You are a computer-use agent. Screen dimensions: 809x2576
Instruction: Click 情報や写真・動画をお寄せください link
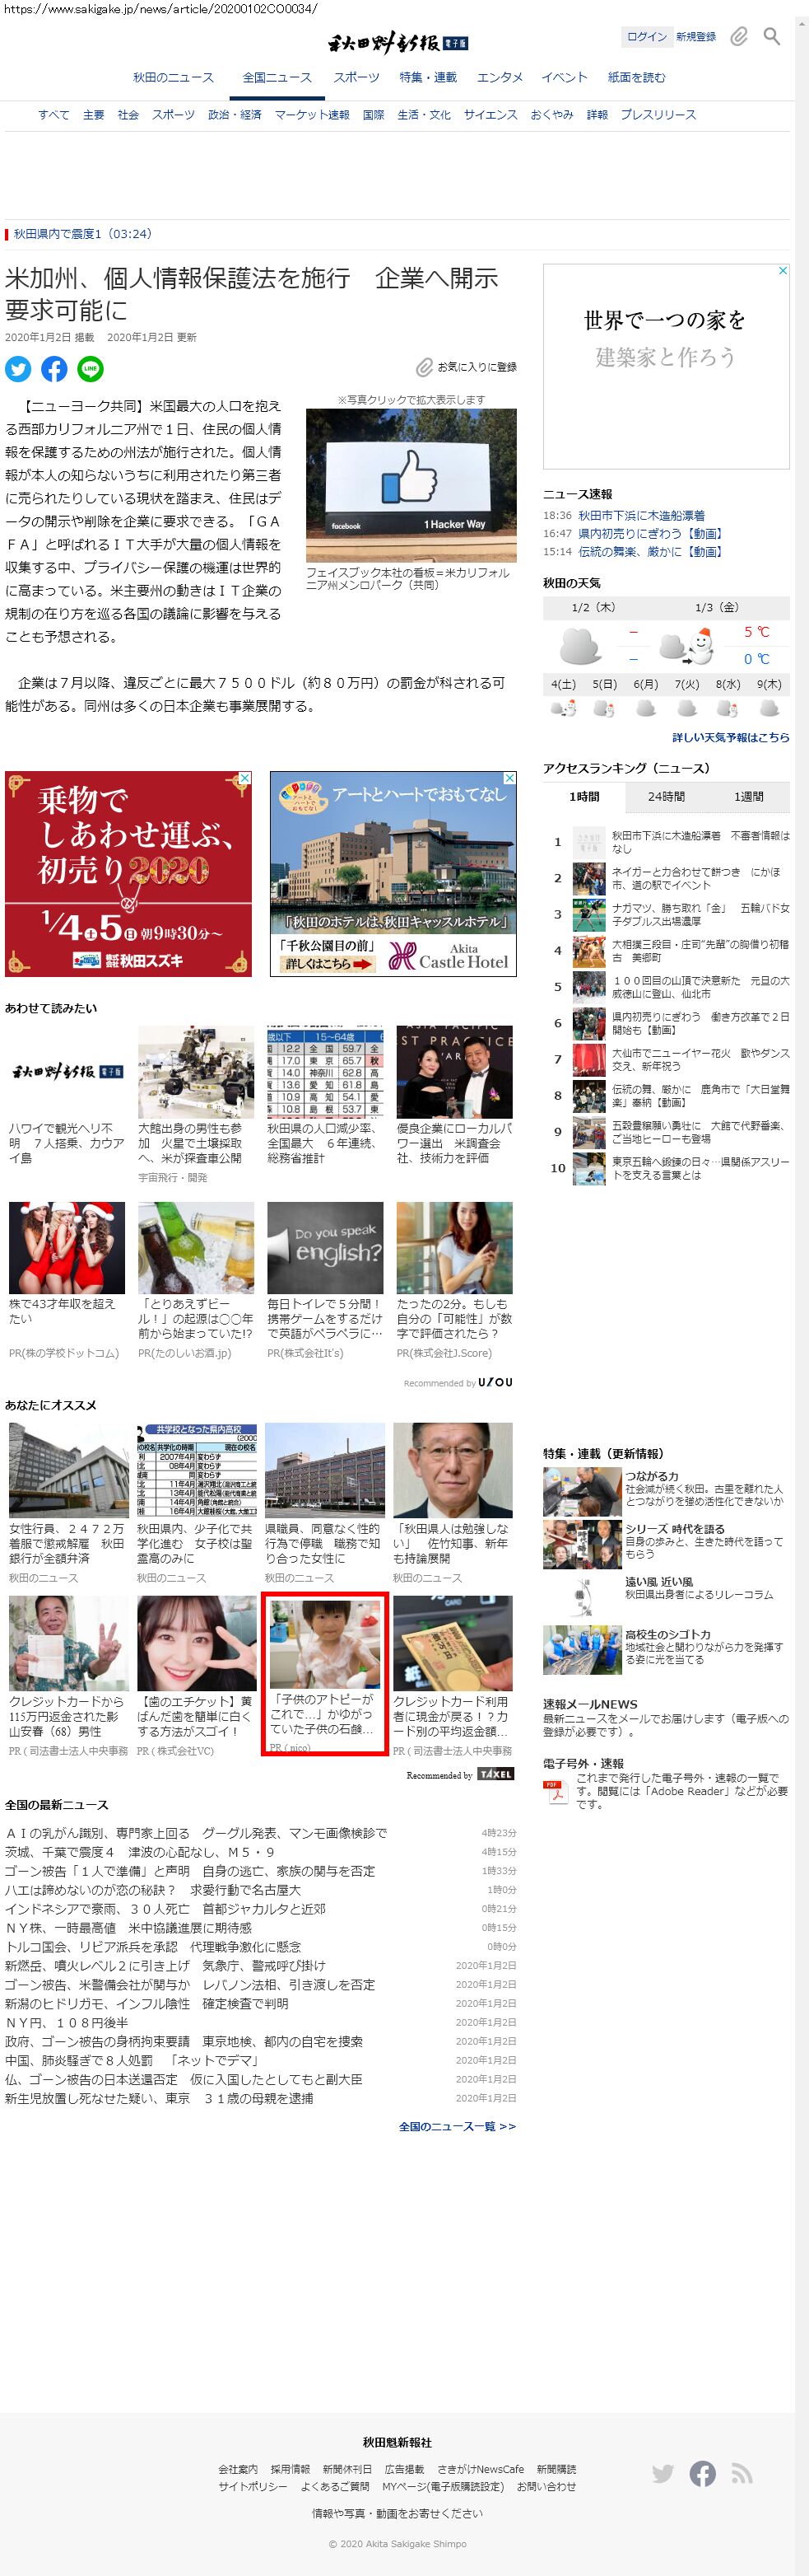pyautogui.click(x=398, y=2514)
